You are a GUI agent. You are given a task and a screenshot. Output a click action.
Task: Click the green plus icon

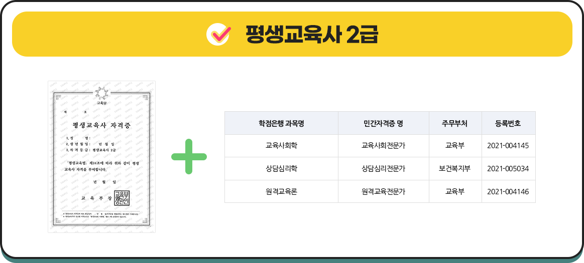coord(189,157)
